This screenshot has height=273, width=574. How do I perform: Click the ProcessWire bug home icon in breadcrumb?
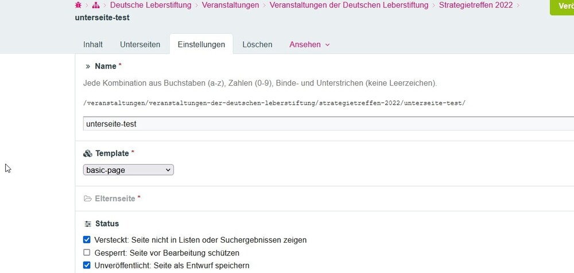pos(78,5)
